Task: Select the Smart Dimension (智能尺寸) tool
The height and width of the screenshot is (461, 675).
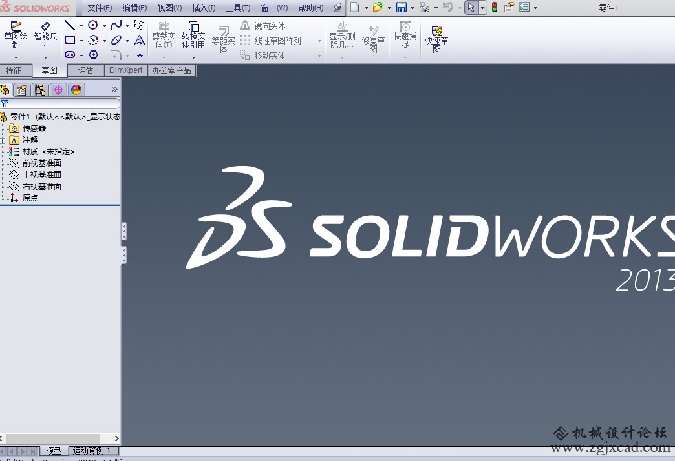Action: [45, 36]
